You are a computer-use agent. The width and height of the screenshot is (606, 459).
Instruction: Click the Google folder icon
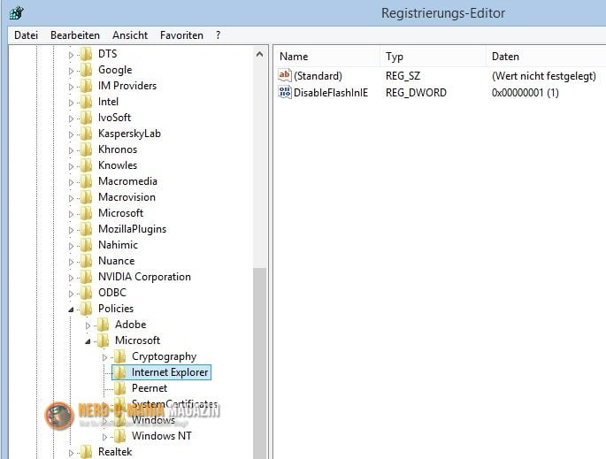click(x=87, y=70)
